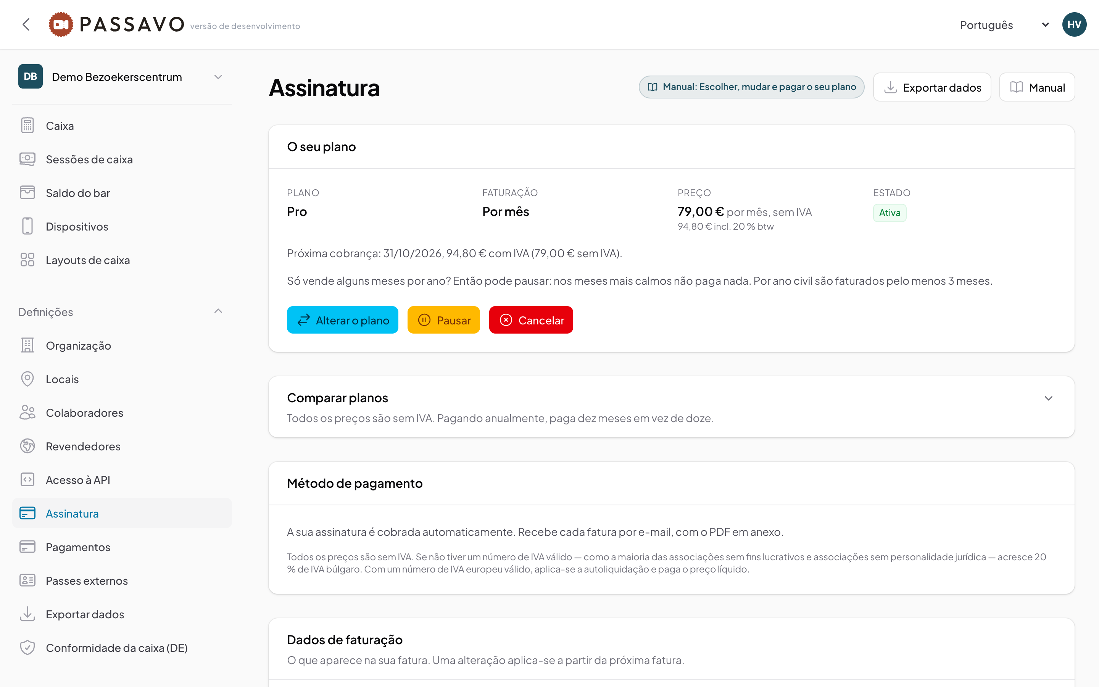Click the Organização building icon

tap(27, 345)
